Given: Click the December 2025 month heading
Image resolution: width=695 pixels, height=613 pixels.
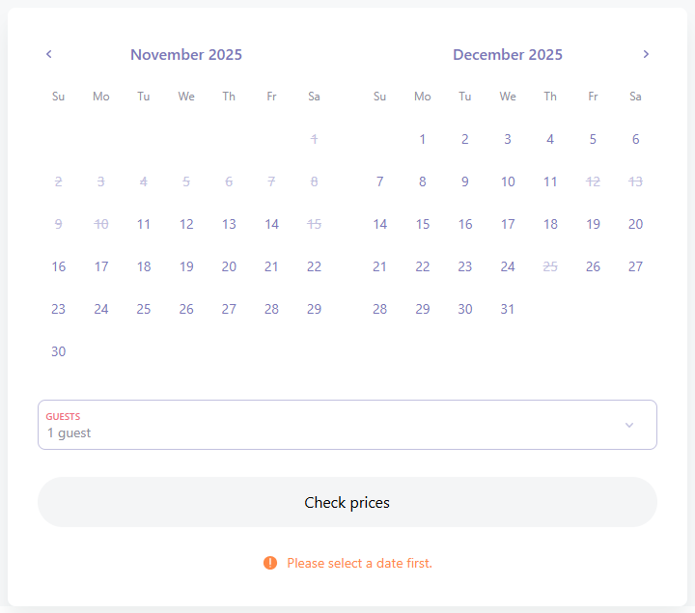Looking at the screenshot, I should (508, 55).
